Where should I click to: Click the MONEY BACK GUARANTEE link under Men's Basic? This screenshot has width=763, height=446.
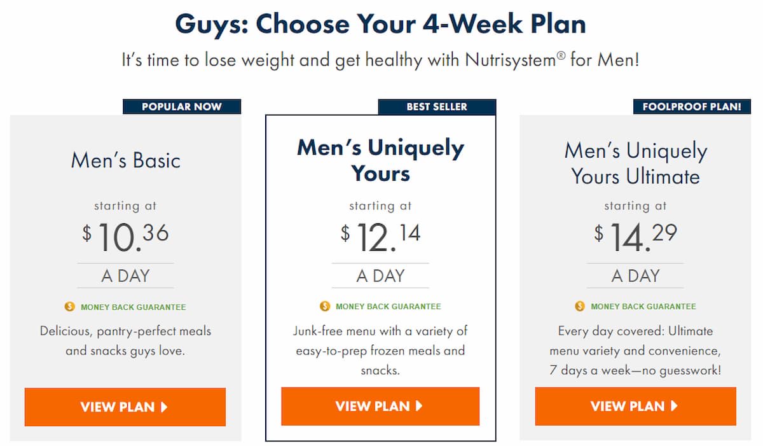click(x=125, y=306)
